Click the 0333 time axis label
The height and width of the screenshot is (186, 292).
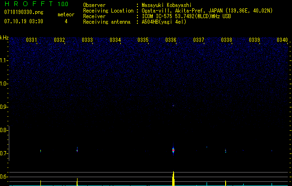87,40
